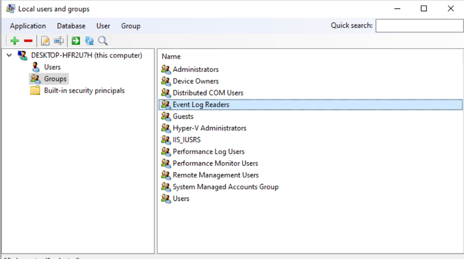464x259 pixels.
Task: Click the computer icon beside DESKTOP-HFR2U7H
Action: 22,55
